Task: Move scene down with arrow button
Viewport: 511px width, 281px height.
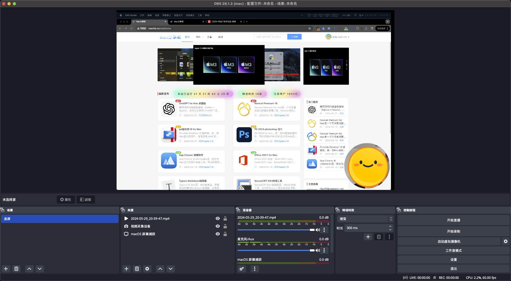Action: (40, 269)
